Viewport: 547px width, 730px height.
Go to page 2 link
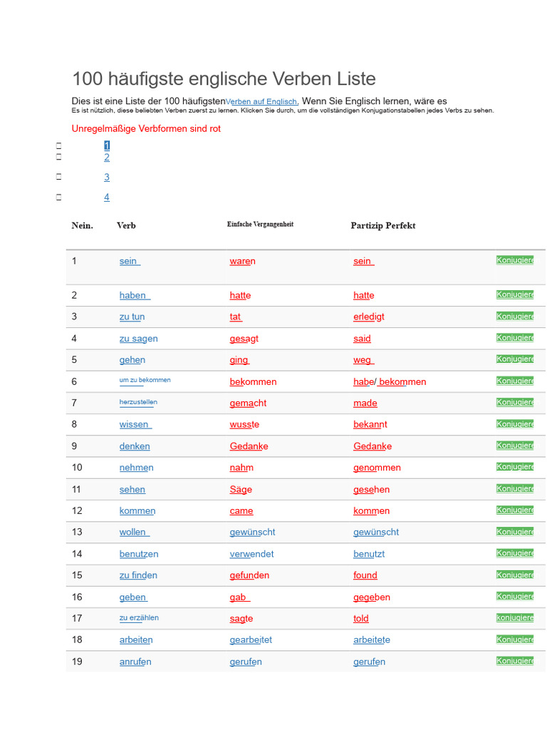[107, 158]
